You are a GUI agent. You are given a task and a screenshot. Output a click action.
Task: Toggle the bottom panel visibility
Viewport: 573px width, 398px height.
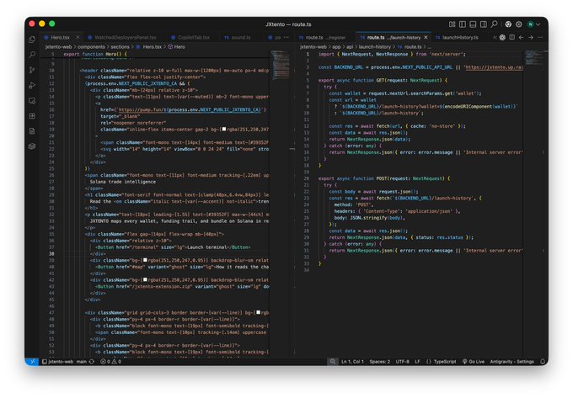pyautogui.click(x=473, y=24)
